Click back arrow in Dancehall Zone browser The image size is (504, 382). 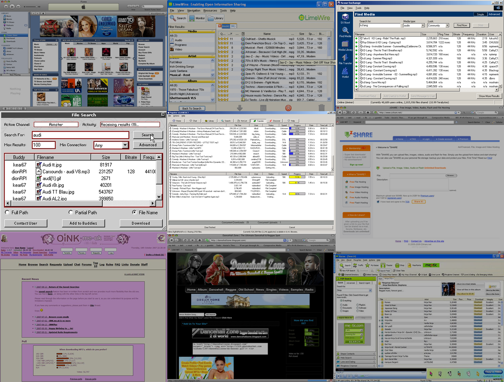[172, 240]
